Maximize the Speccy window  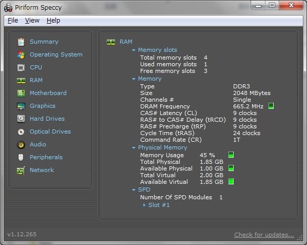(x=272, y=5)
